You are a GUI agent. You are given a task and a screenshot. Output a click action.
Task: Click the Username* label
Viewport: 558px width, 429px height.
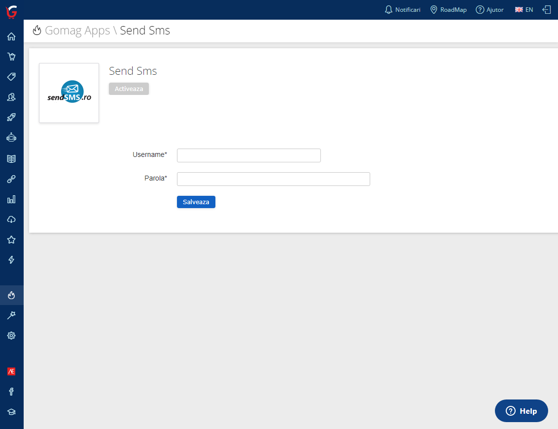[x=150, y=155]
